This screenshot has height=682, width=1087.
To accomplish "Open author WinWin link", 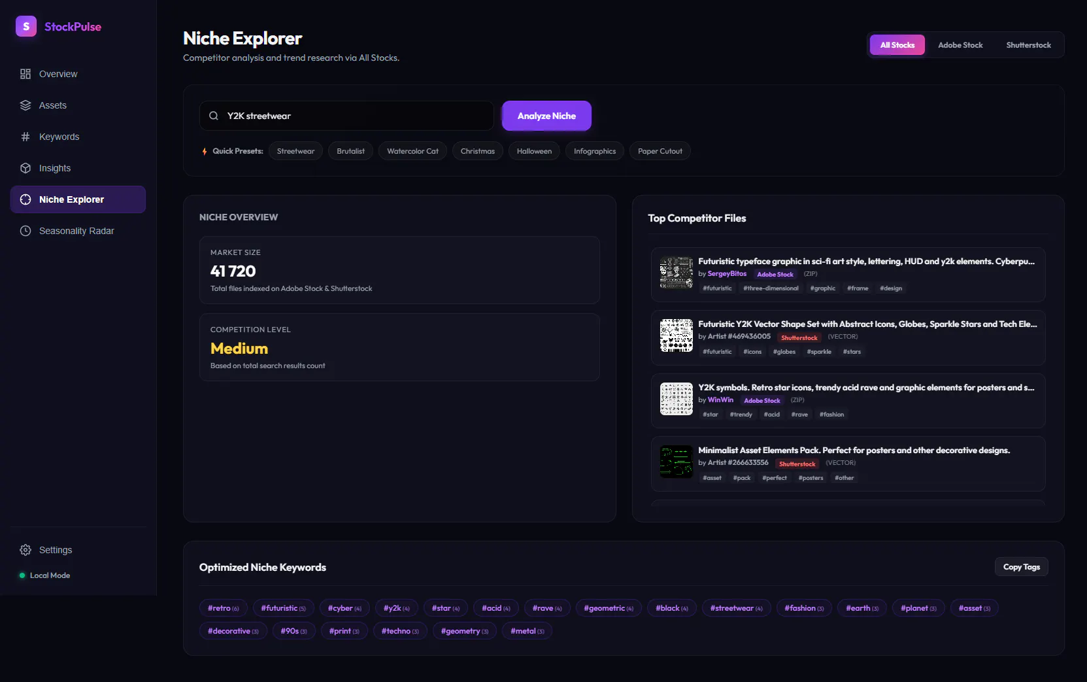I will [720, 400].
